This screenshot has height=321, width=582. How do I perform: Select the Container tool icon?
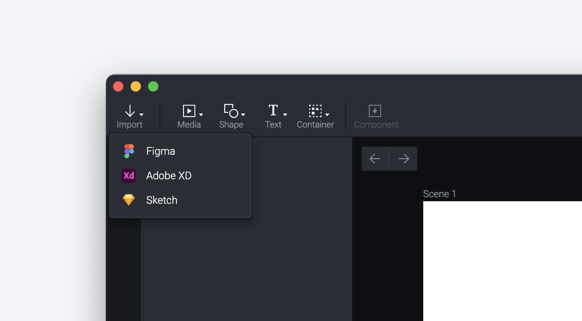315,111
